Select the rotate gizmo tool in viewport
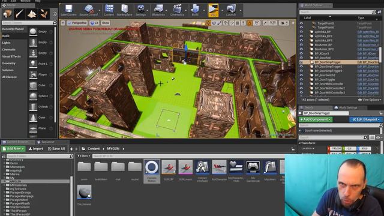This screenshot has width=384, height=216. (x=214, y=23)
